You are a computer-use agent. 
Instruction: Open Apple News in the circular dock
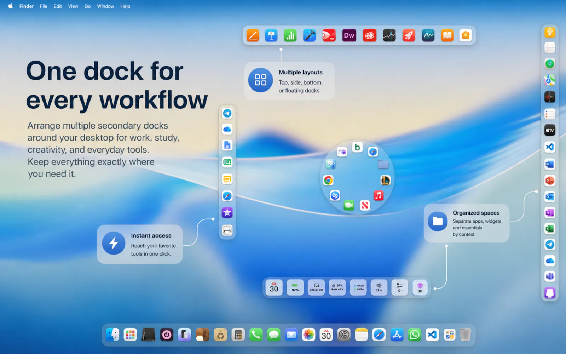pyautogui.click(x=365, y=205)
